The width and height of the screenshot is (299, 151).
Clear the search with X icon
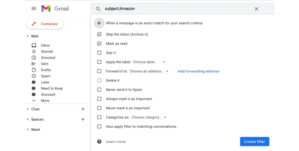256,9
